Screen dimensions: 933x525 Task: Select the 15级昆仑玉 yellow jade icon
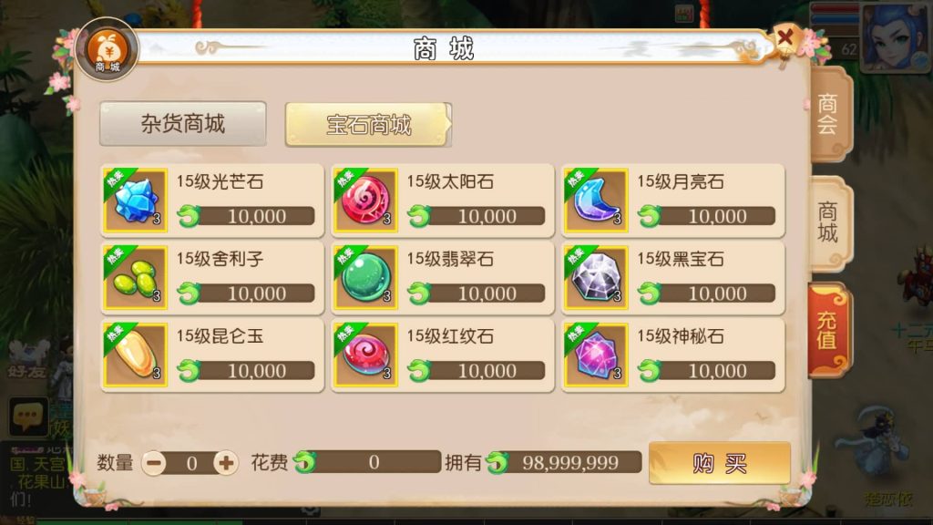coord(135,355)
